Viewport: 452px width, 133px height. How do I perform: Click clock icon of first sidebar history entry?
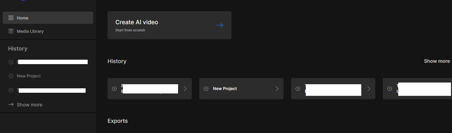tap(11, 62)
